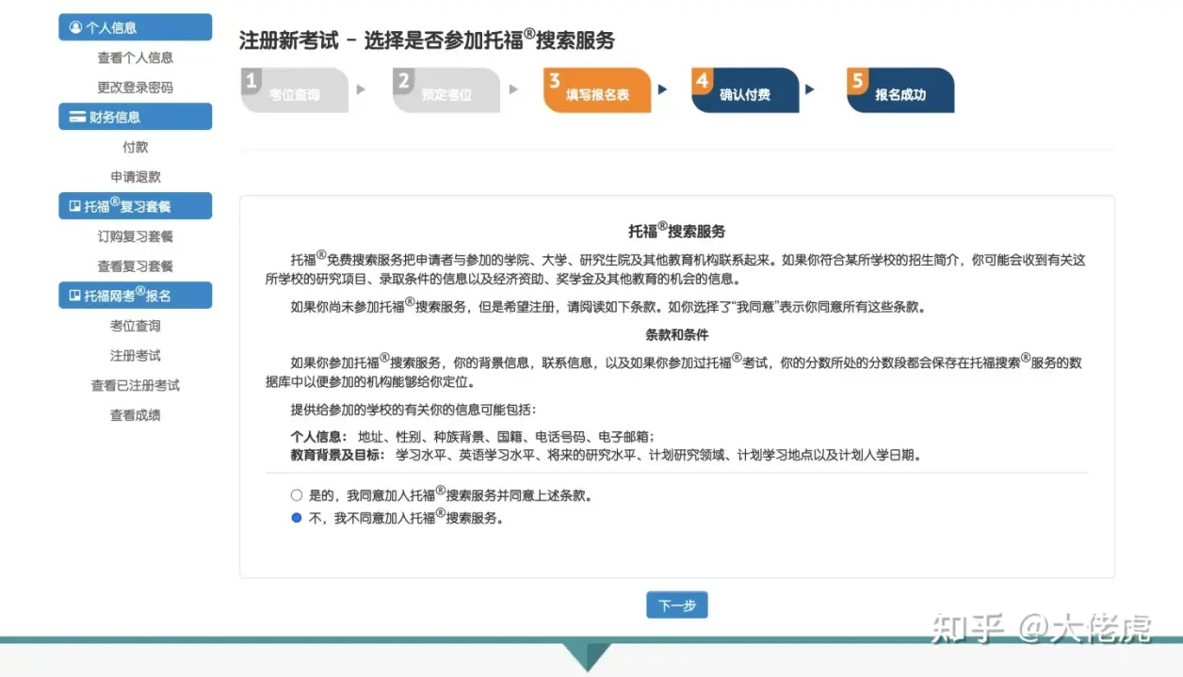Open the 财务信息 sidebar section header
Image resolution: width=1183 pixels, height=677 pixels.
click(x=135, y=117)
